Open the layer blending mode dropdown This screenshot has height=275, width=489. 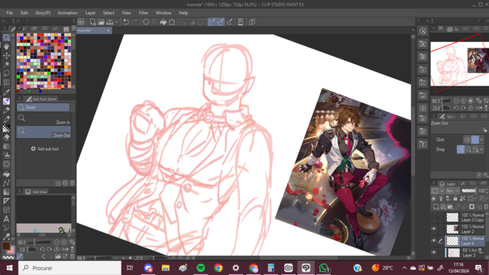[452, 191]
